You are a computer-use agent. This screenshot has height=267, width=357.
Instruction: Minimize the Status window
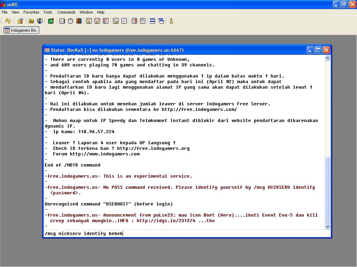coord(310,50)
